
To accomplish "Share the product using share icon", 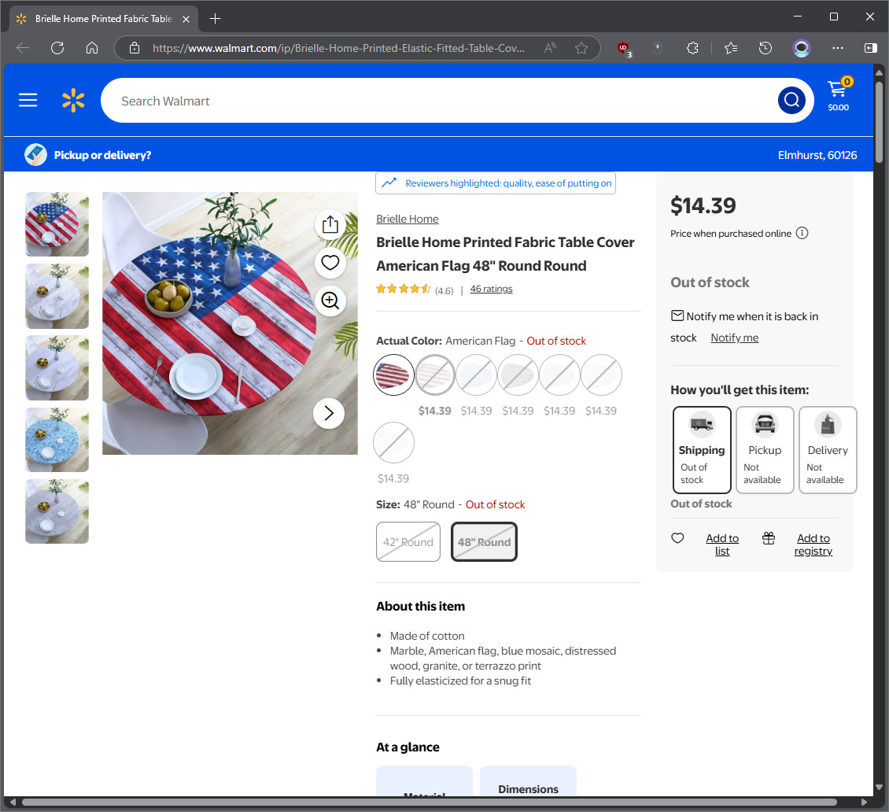I will [x=330, y=224].
